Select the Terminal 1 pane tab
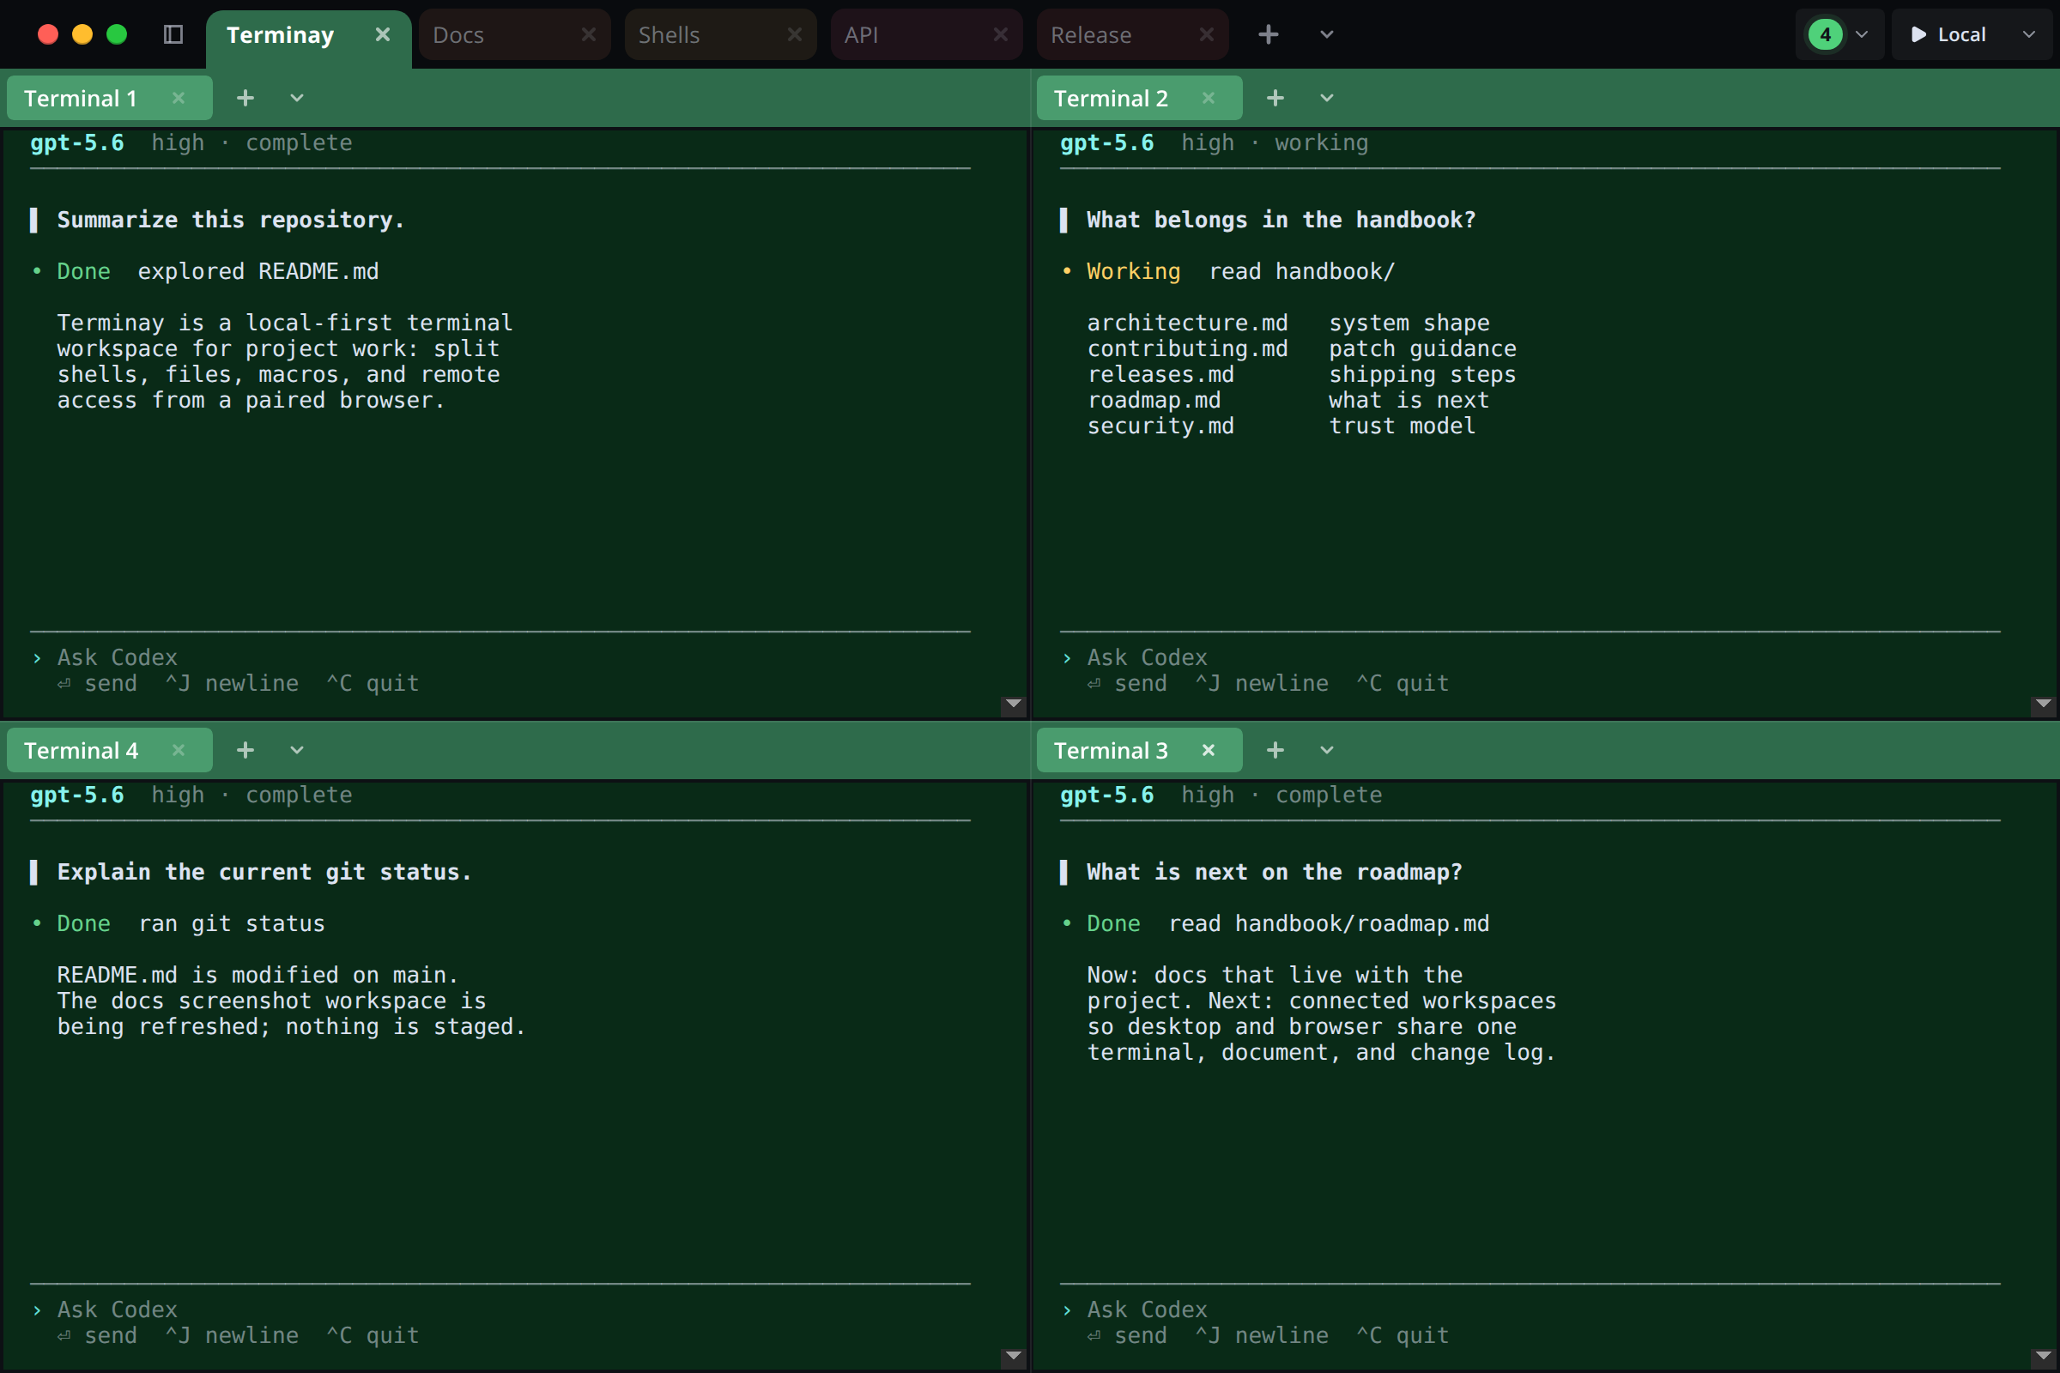Screen dimensions: 2060x1373 (81, 98)
